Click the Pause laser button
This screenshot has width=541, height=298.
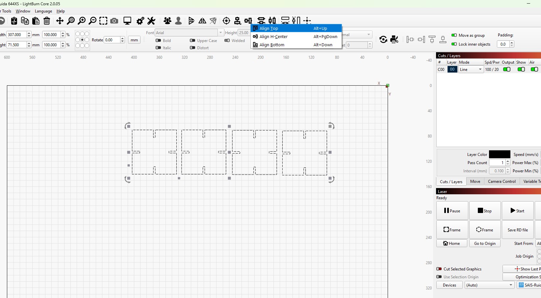[452, 211]
